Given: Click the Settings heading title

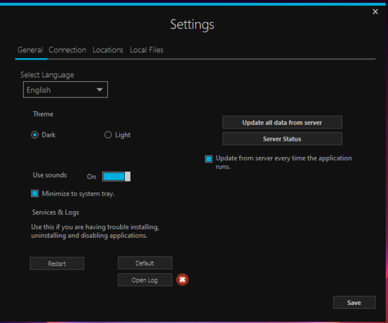Looking at the screenshot, I should pos(192,25).
